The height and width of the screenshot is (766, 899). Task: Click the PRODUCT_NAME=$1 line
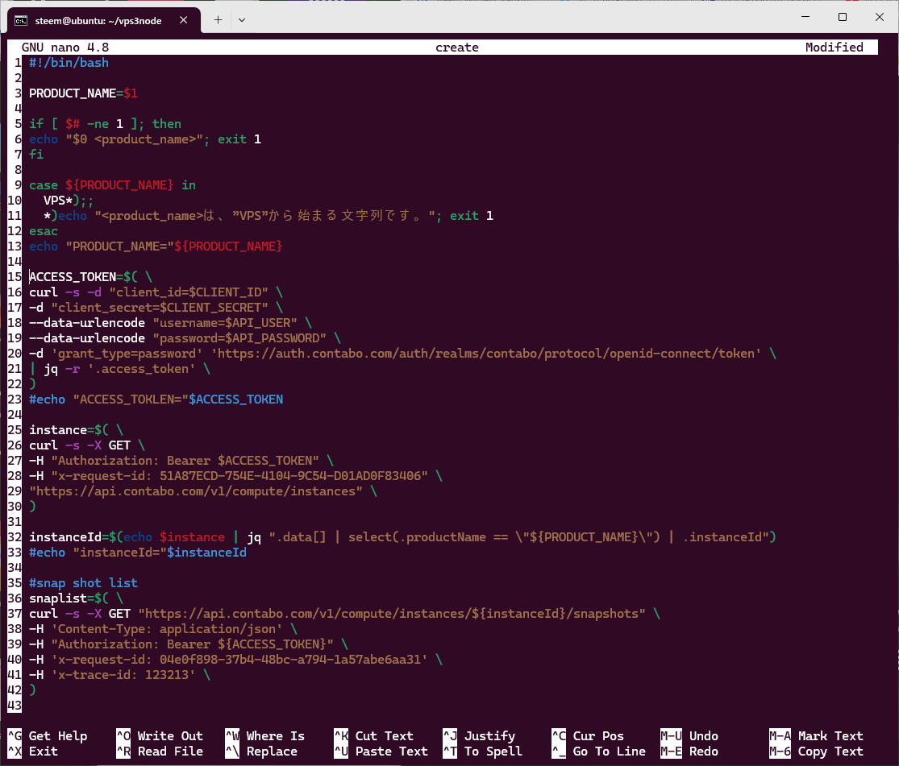click(x=83, y=93)
